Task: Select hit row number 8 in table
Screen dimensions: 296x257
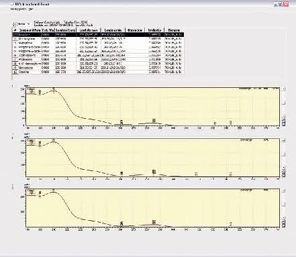Action: pyautogui.click(x=98, y=64)
